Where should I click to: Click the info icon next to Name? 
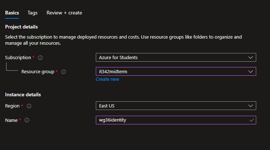click(26, 120)
